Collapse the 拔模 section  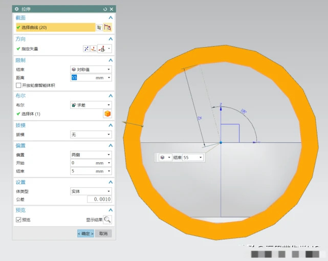pos(110,125)
